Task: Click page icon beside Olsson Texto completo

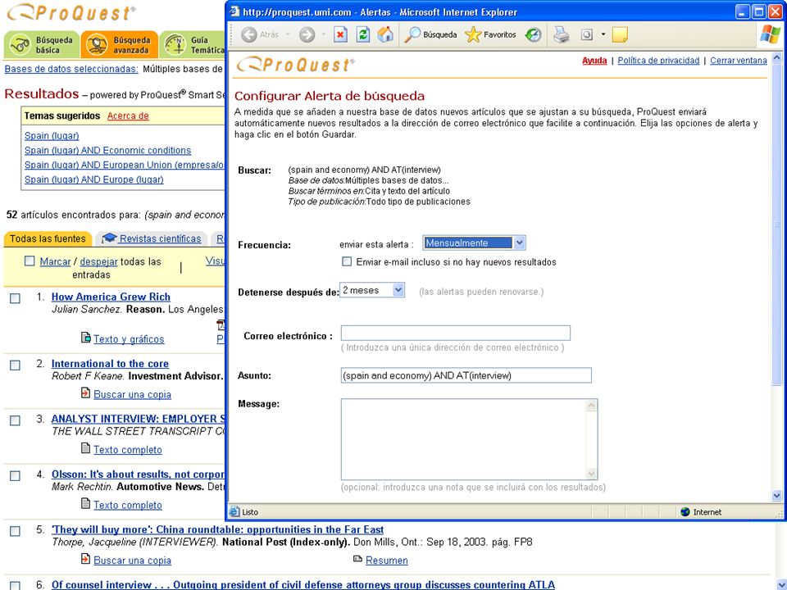Action: pos(86,503)
